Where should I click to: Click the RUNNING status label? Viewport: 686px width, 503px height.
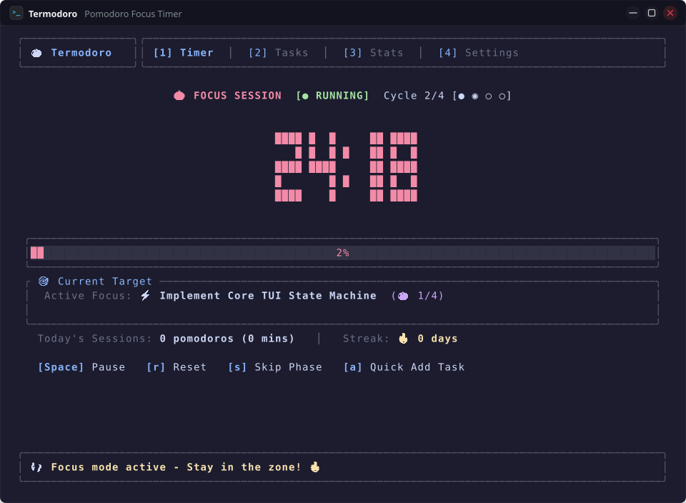340,95
